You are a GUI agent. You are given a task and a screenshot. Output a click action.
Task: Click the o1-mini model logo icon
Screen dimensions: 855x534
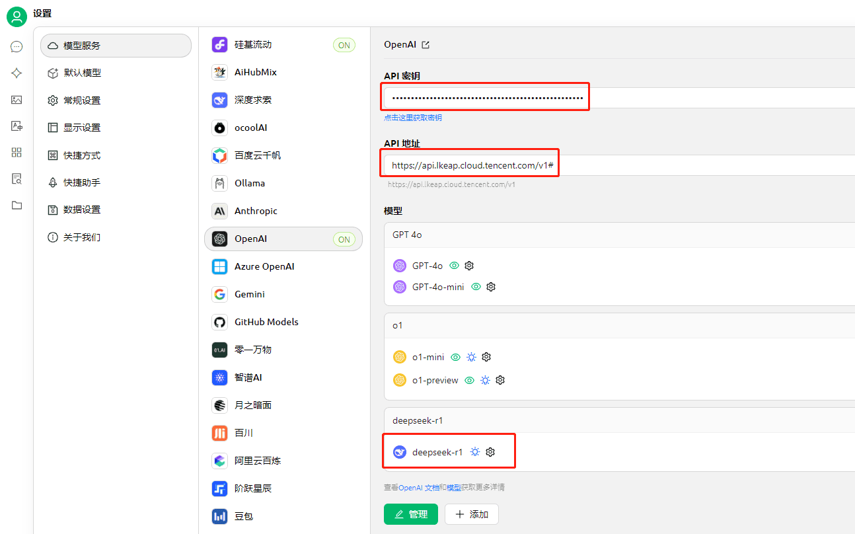click(x=399, y=357)
